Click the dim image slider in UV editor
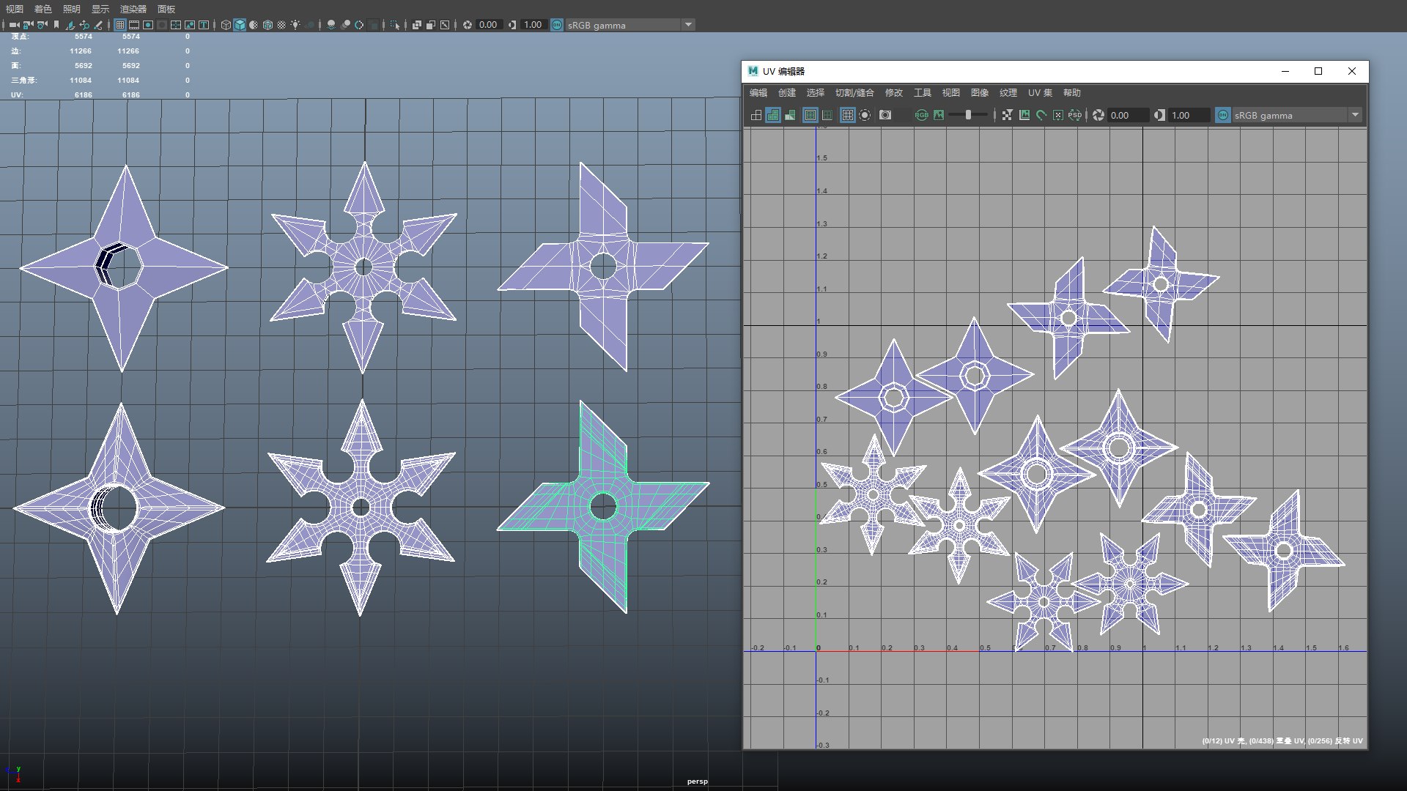1407x791 pixels. pyautogui.click(x=968, y=115)
